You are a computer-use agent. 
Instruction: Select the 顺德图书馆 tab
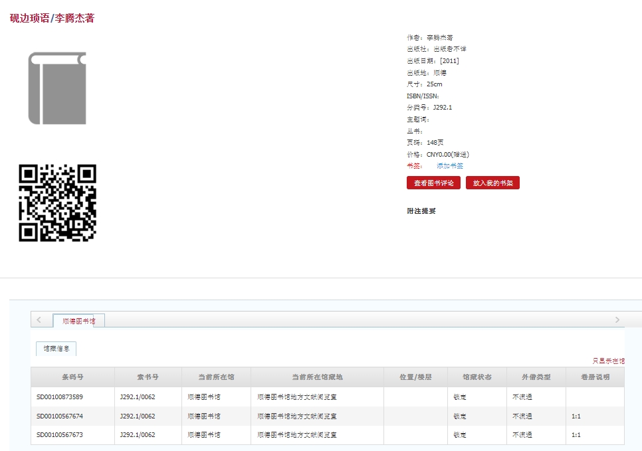[78, 321]
